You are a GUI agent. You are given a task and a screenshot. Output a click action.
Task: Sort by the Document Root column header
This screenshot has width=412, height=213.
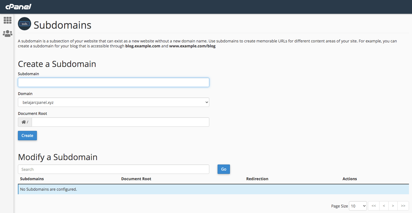click(x=136, y=179)
